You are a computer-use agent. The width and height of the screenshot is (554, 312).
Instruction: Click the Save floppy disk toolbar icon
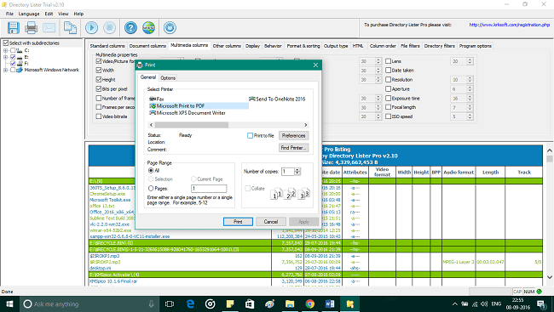(x=13, y=27)
